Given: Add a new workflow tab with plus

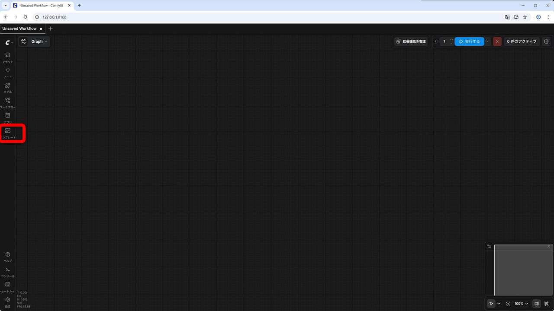Looking at the screenshot, I should (51, 29).
